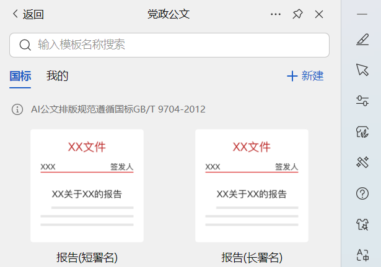Switch to the 国标 tab
Viewport: 381px width, 267px height.
[x=20, y=76]
